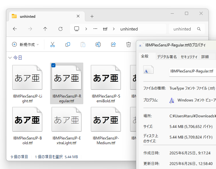Click the 9 個の項目 status text
This screenshot has width=216, height=169.
click(19, 157)
